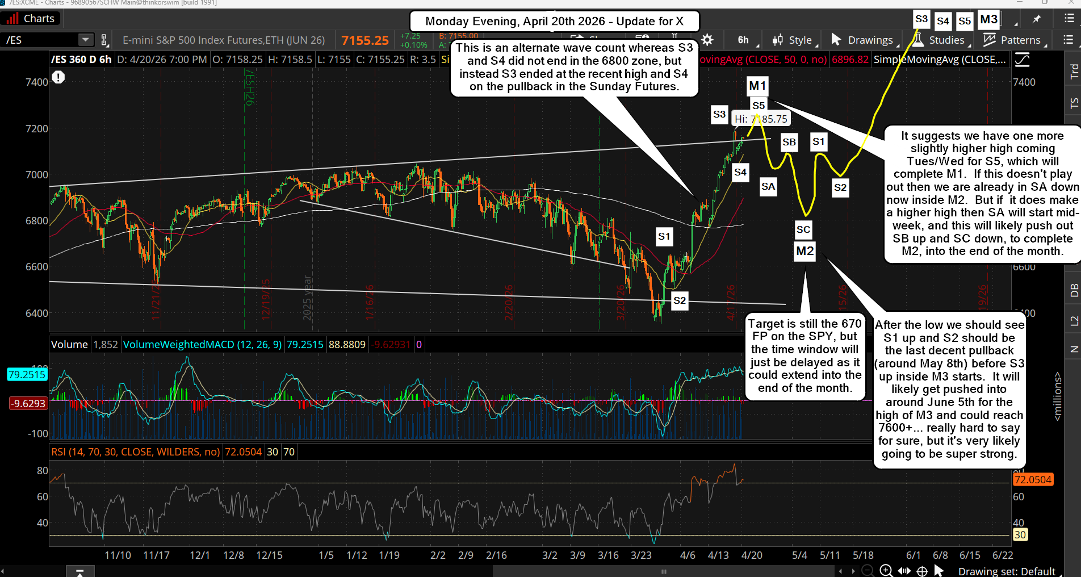This screenshot has height=577, width=1081.
Task: Toggle the Trd side panel tab
Action: [x=1074, y=71]
